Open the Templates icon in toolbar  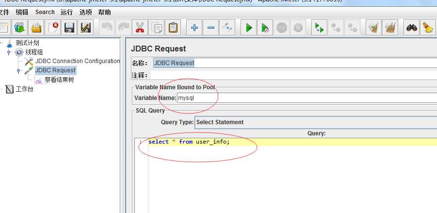pos(19,28)
